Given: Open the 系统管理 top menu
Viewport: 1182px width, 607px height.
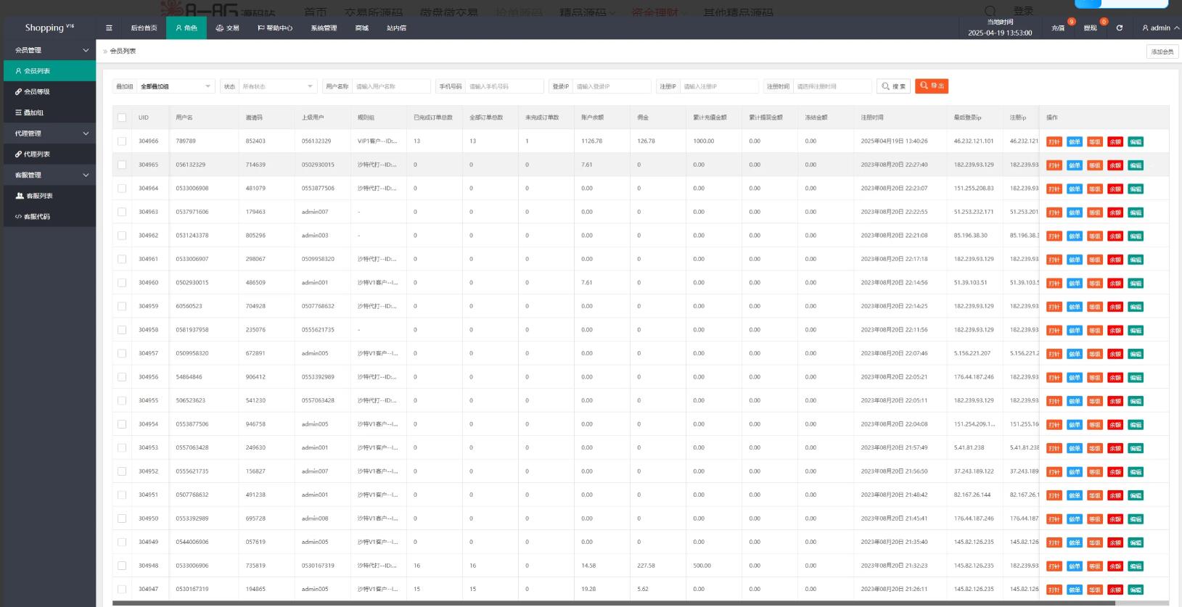Looking at the screenshot, I should (x=324, y=28).
